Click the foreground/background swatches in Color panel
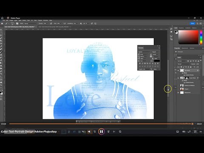204x153 pixels. pos(176,32)
